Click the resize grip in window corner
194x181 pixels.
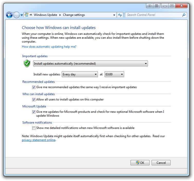tap(186, 173)
